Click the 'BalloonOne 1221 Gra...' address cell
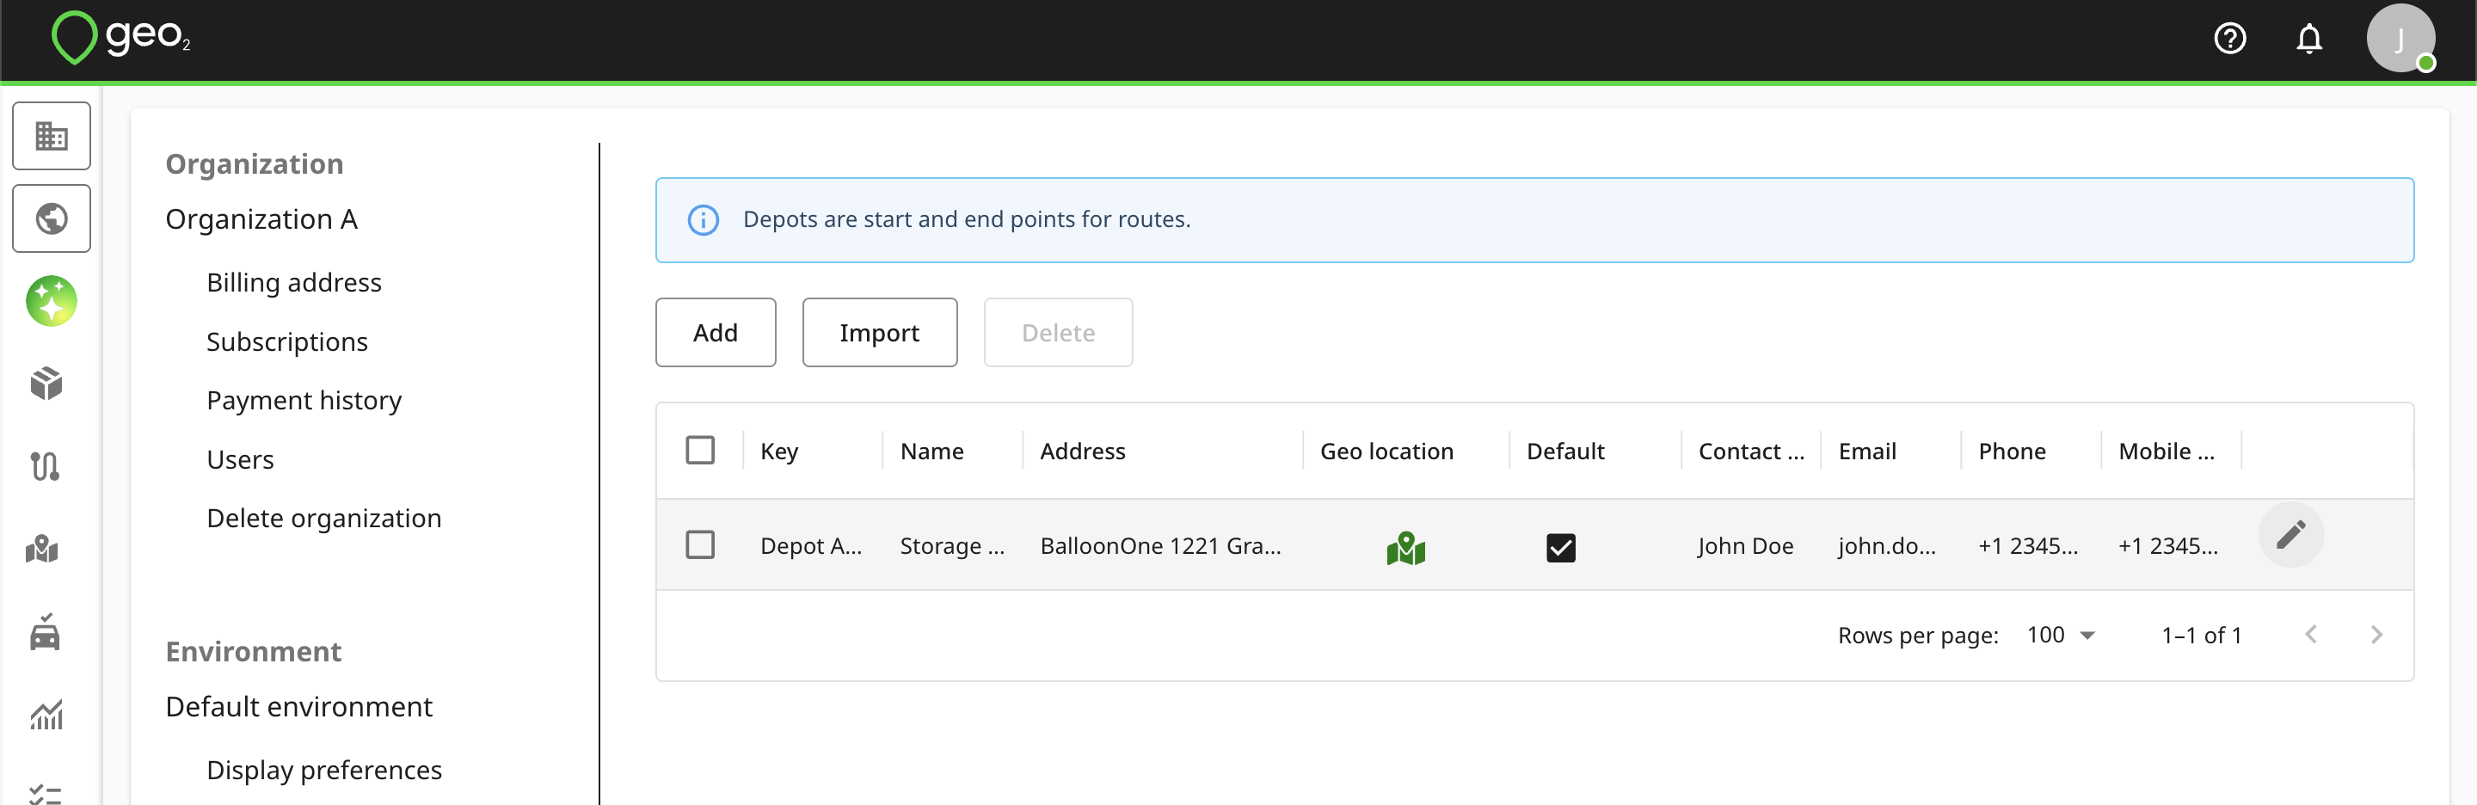The image size is (2477, 805). tap(1160, 546)
